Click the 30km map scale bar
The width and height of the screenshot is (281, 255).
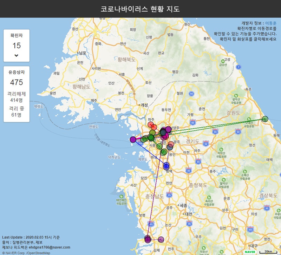tap(269, 251)
